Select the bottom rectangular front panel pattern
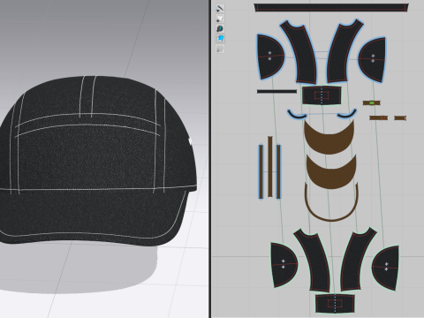This screenshot has width=424, height=318. pyautogui.click(x=335, y=303)
